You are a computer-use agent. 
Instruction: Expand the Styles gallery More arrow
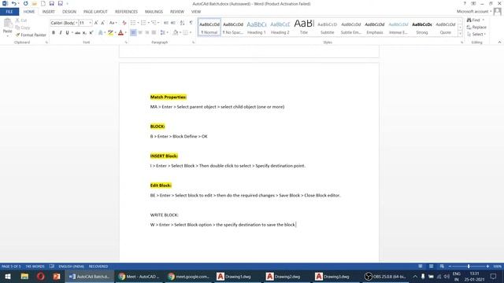[x=460, y=34]
